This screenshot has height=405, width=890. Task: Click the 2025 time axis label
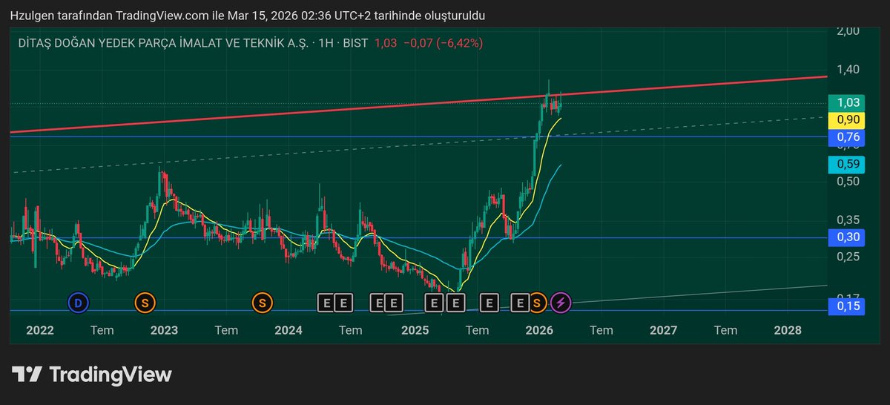tap(414, 331)
